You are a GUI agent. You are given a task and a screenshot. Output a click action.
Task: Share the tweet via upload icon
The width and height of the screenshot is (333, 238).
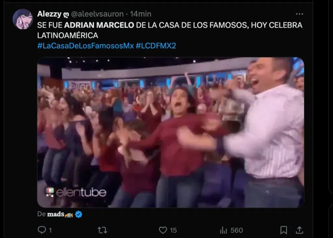tap(300, 230)
